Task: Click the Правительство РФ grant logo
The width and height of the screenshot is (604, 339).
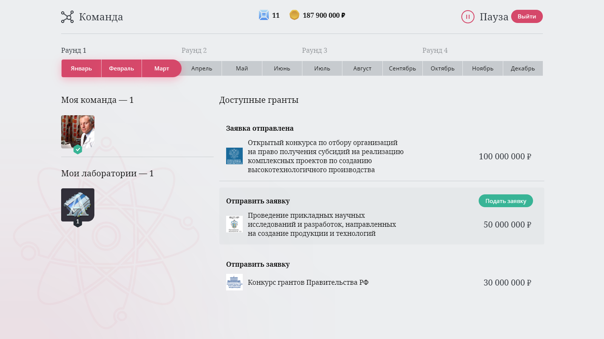Action: coord(234,282)
